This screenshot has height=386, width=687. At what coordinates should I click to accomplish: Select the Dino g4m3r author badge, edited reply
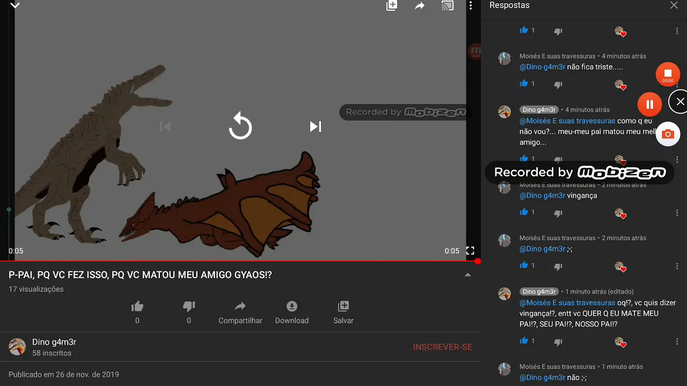(x=539, y=292)
